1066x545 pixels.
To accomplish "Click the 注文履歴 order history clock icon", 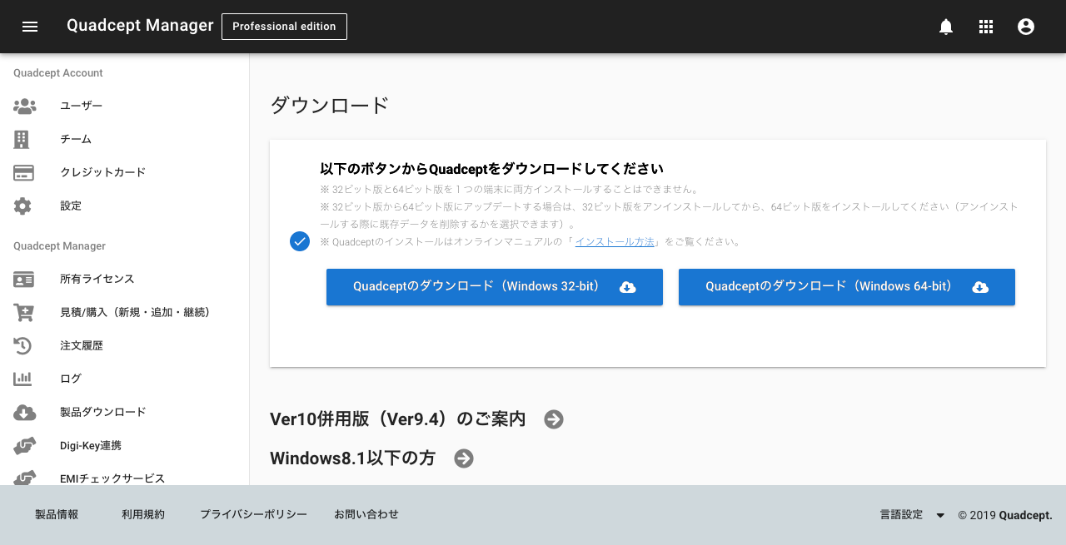I will pos(24,345).
